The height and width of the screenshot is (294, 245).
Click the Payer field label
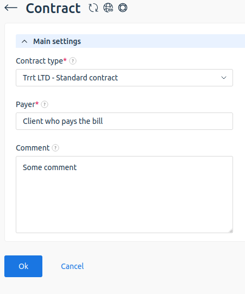(x=27, y=105)
